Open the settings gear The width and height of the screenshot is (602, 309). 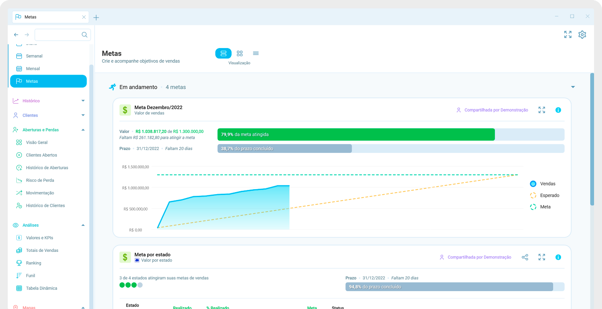coord(582,35)
